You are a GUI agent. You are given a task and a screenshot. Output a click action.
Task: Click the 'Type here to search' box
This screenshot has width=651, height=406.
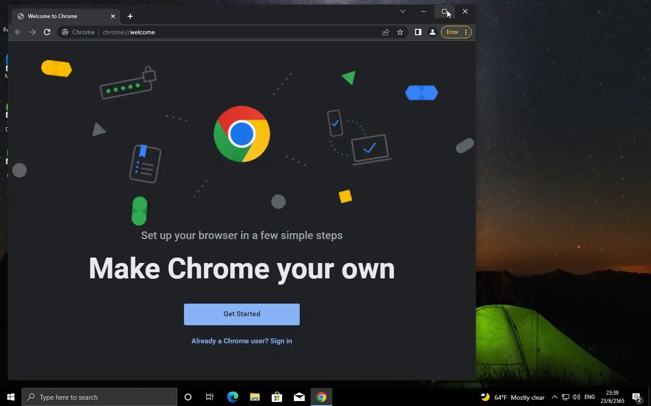point(99,397)
